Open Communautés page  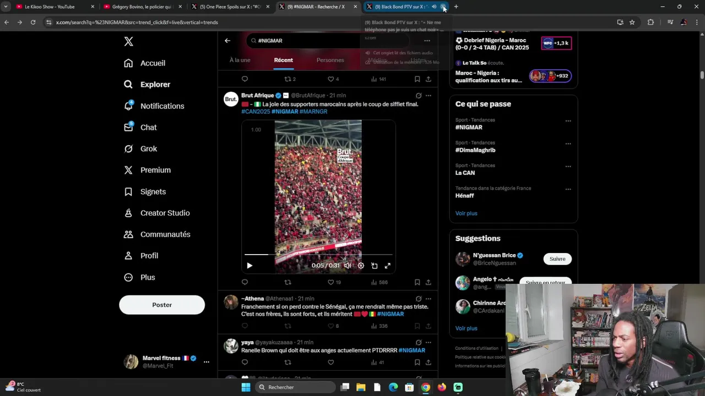pos(157,235)
